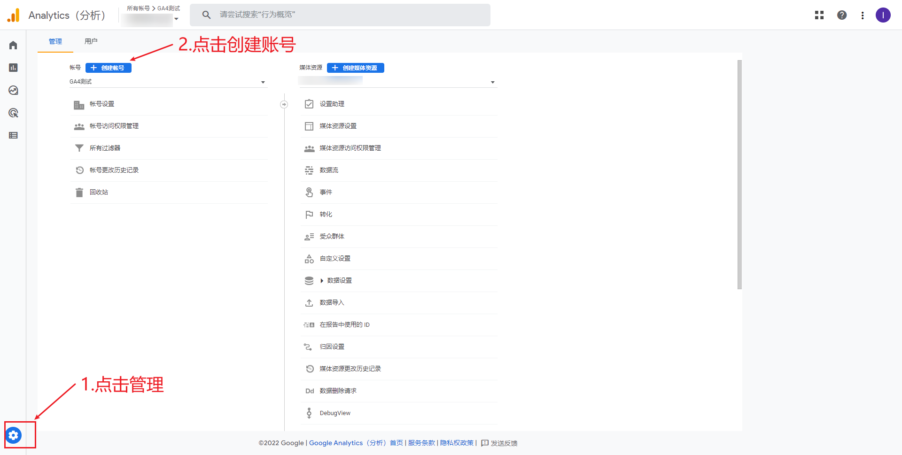Click the 创建帐号 button
Screen dimensions: 902x455
pyautogui.click(x=109, y=68)
